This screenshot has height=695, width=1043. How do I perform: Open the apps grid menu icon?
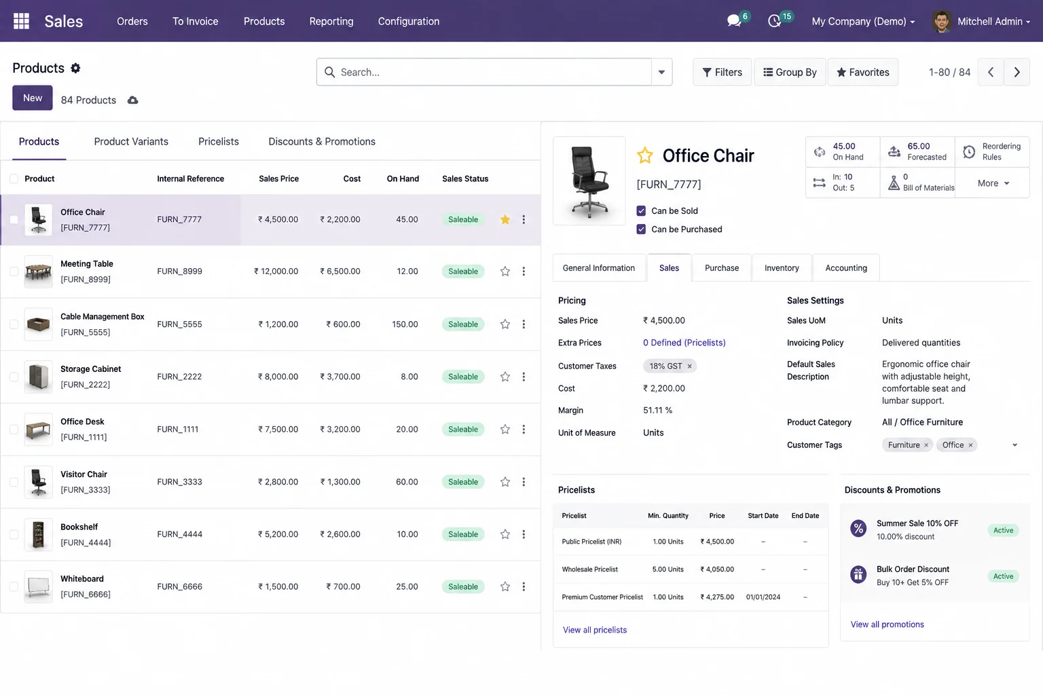[21, 21]
